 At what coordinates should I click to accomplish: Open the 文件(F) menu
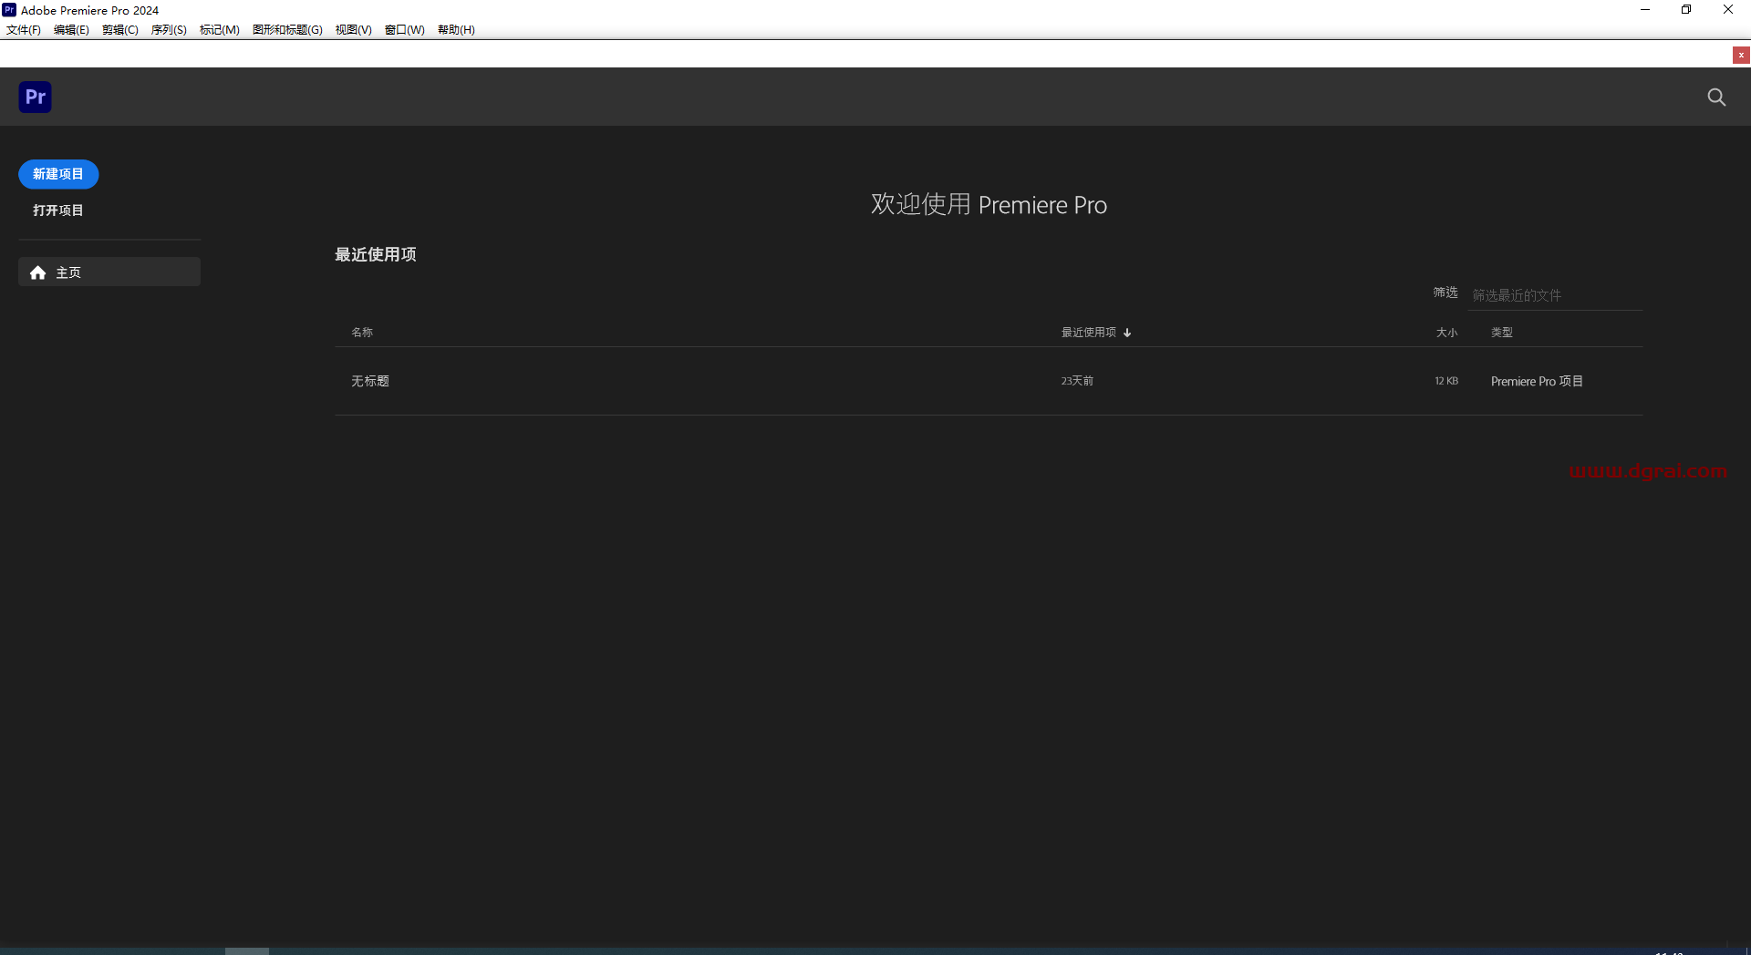pos(24,30)
